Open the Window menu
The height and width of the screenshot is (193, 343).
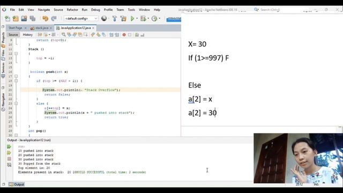pos(144,10)
